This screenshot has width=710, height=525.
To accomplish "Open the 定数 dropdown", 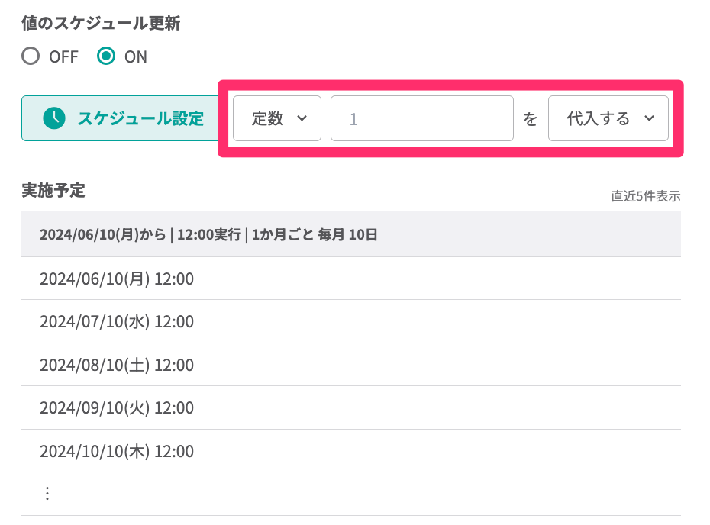I will (277, 118).
